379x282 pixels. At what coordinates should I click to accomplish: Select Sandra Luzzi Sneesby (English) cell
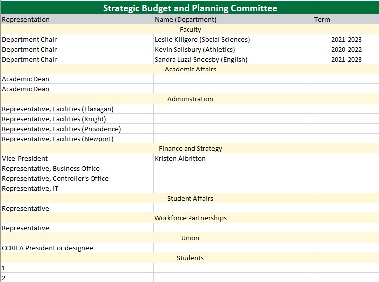click(201, 60)
